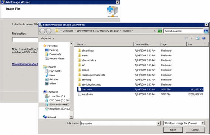This screenshot has height=135, width=210.
Task: Click More information about link in wizard
Action: [x=25, y=64]
